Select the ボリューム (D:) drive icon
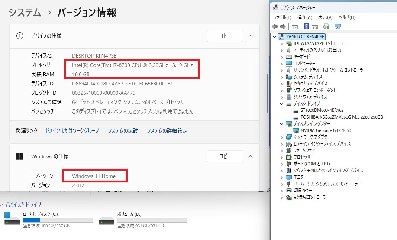This screenshot has width=397, height=240. click(x=107, y=221)
